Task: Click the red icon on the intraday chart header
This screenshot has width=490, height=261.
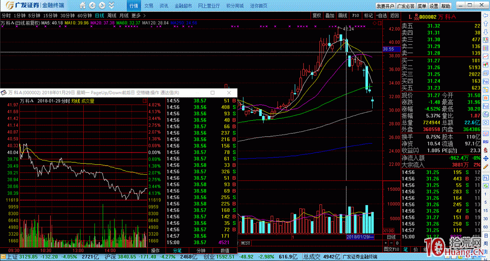Action: click(144, 101)
